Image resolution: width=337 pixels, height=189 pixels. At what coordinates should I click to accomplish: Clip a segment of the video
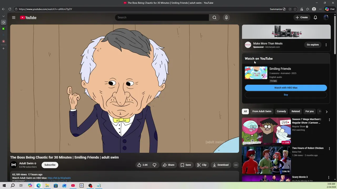[x=202, y=165]
